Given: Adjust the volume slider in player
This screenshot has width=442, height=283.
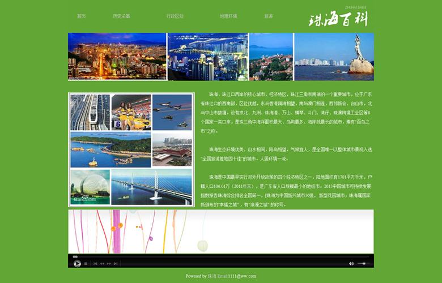Looking at the screenshot, I should click(363, 263).
